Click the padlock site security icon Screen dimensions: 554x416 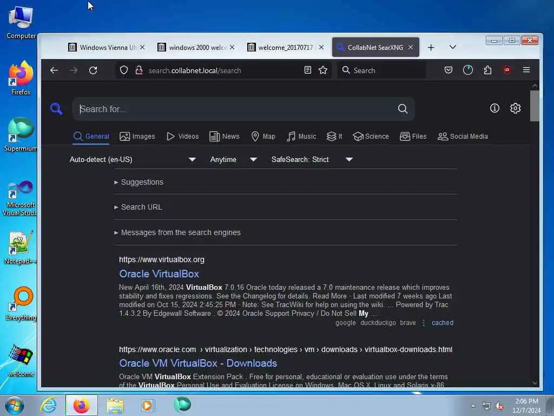tap(139, 70)
